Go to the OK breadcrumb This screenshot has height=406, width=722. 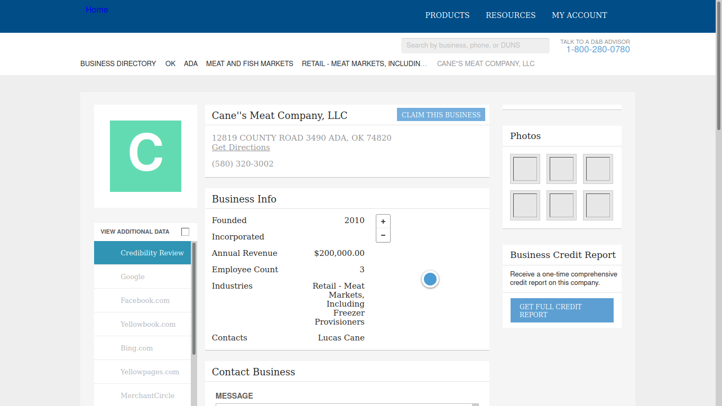[x=170, y=63]
